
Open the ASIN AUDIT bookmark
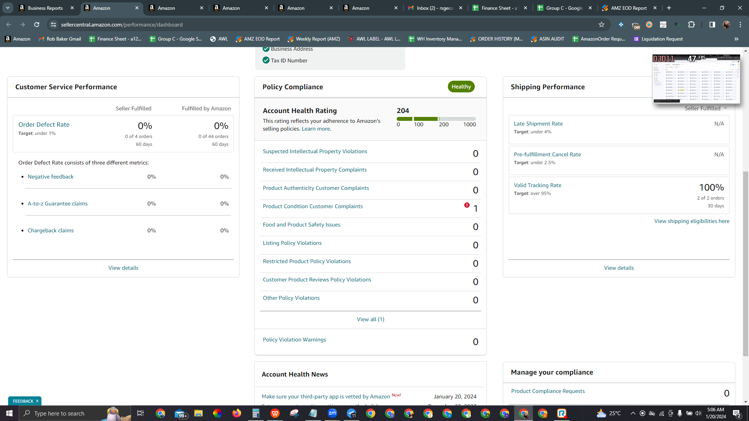coord(548,39)
